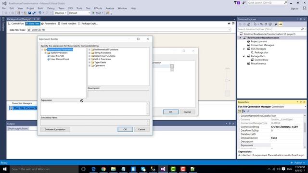Viewport: 308px width, 173px height.
Task: Open Google Chrome from the taskbar
Action: point(103,169)
